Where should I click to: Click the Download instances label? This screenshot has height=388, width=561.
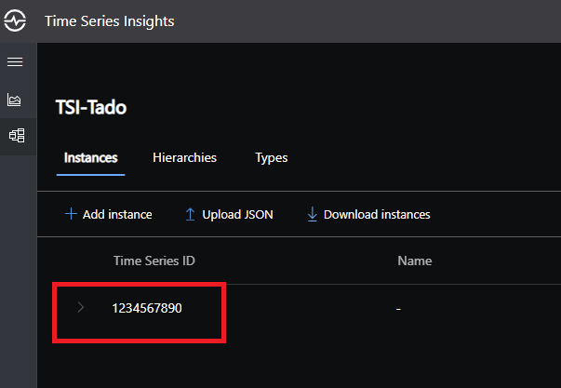tap(377, 214)
